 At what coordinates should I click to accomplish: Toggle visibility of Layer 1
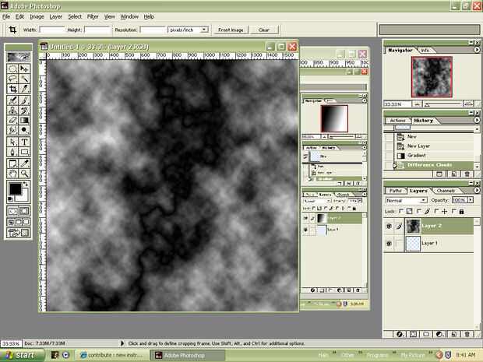click(389, 244)
